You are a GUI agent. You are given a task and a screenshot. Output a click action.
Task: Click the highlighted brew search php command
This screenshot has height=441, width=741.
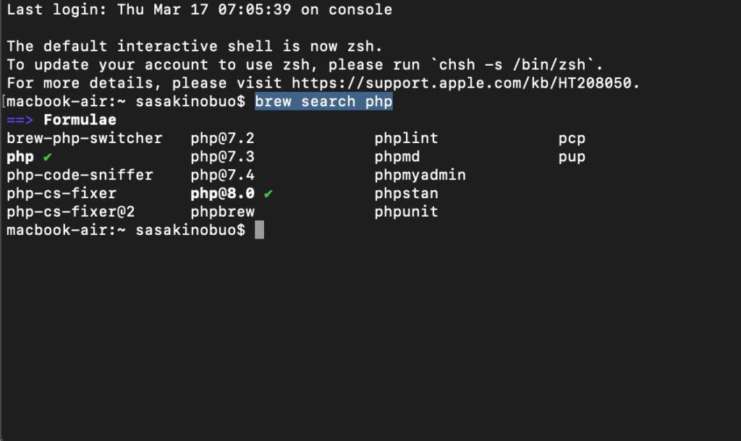[323, 101]
